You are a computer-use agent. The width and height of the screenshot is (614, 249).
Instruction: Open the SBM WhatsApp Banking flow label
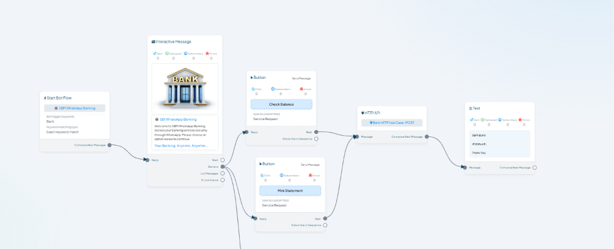(74, 108)
